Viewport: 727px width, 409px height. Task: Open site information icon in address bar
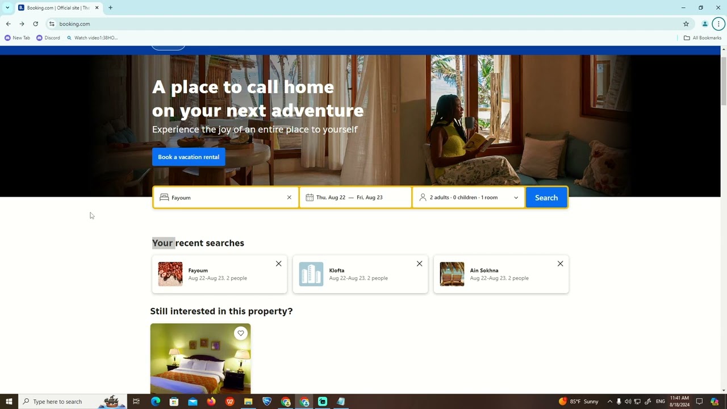pos(52,24)
